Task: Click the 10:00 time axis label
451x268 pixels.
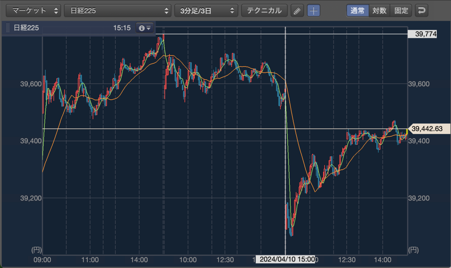Action: [188, 260]
